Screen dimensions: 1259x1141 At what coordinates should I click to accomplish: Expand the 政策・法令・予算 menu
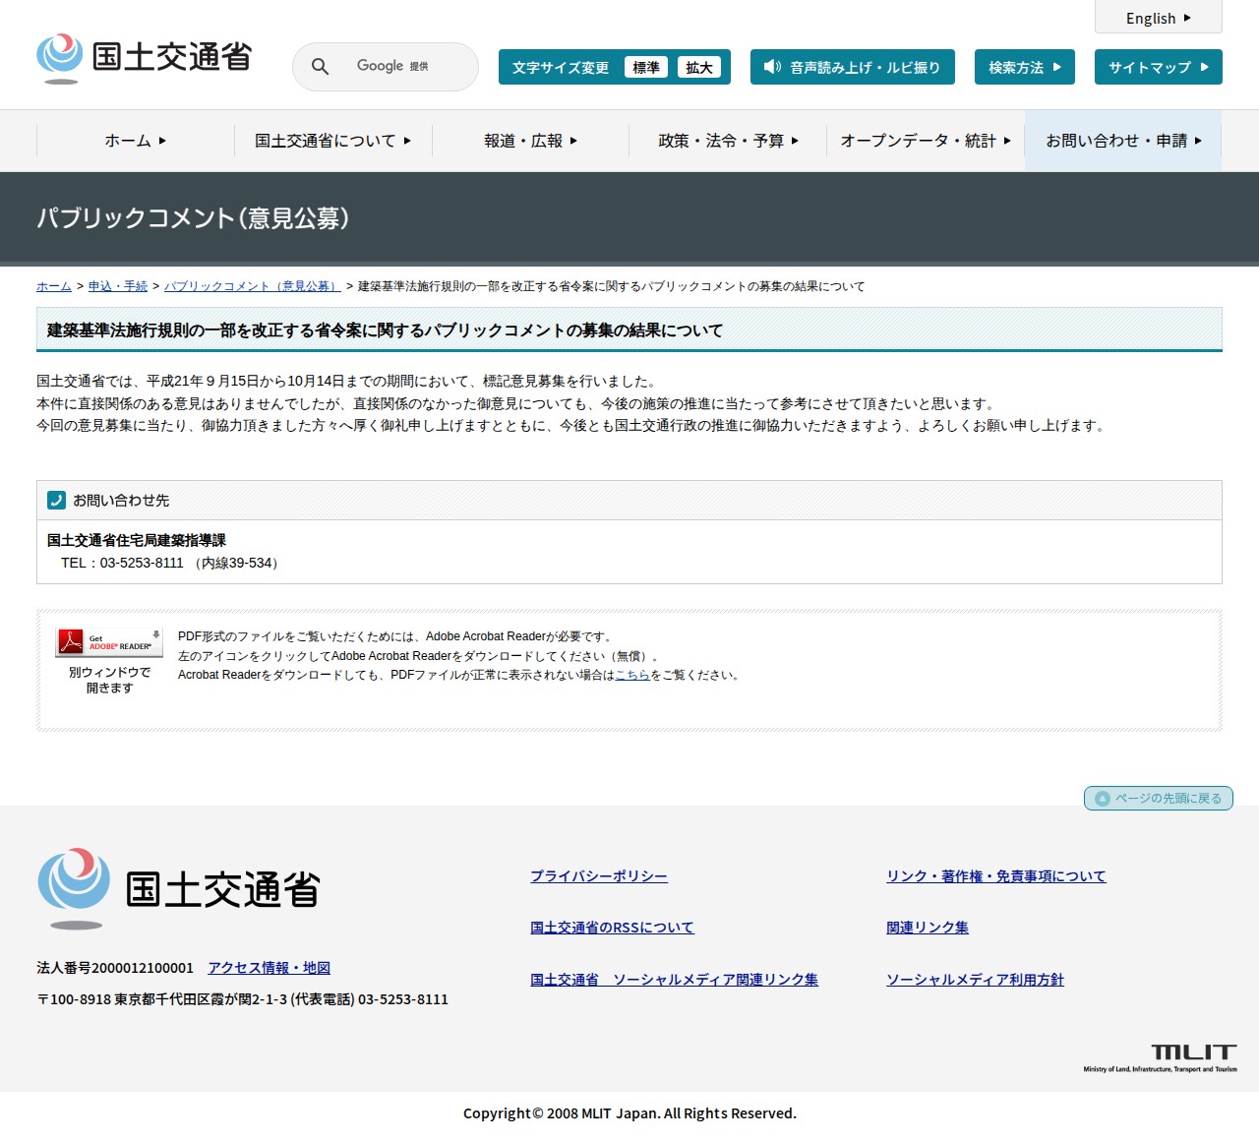pyautogui.click(x=728, y=141)
